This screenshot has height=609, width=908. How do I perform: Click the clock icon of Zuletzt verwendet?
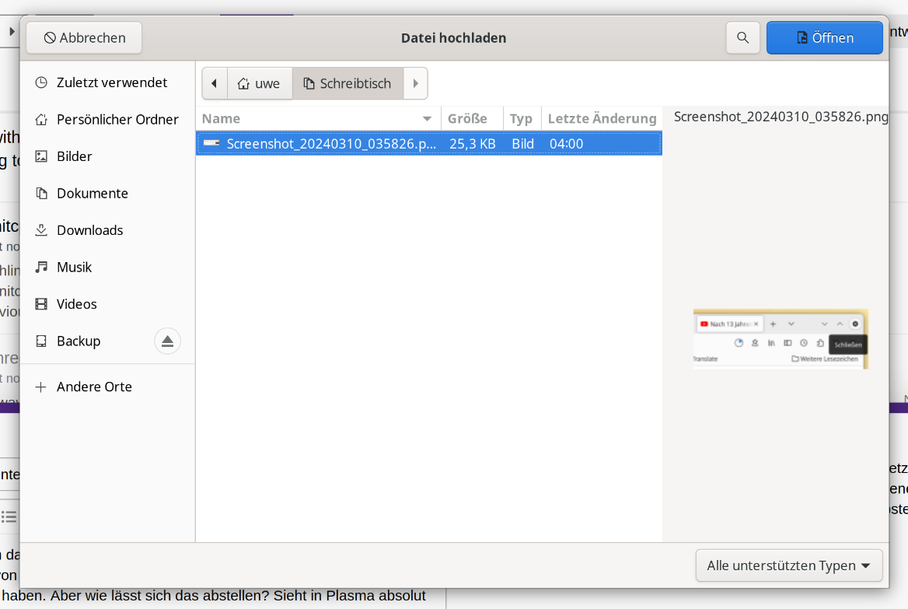41,82
